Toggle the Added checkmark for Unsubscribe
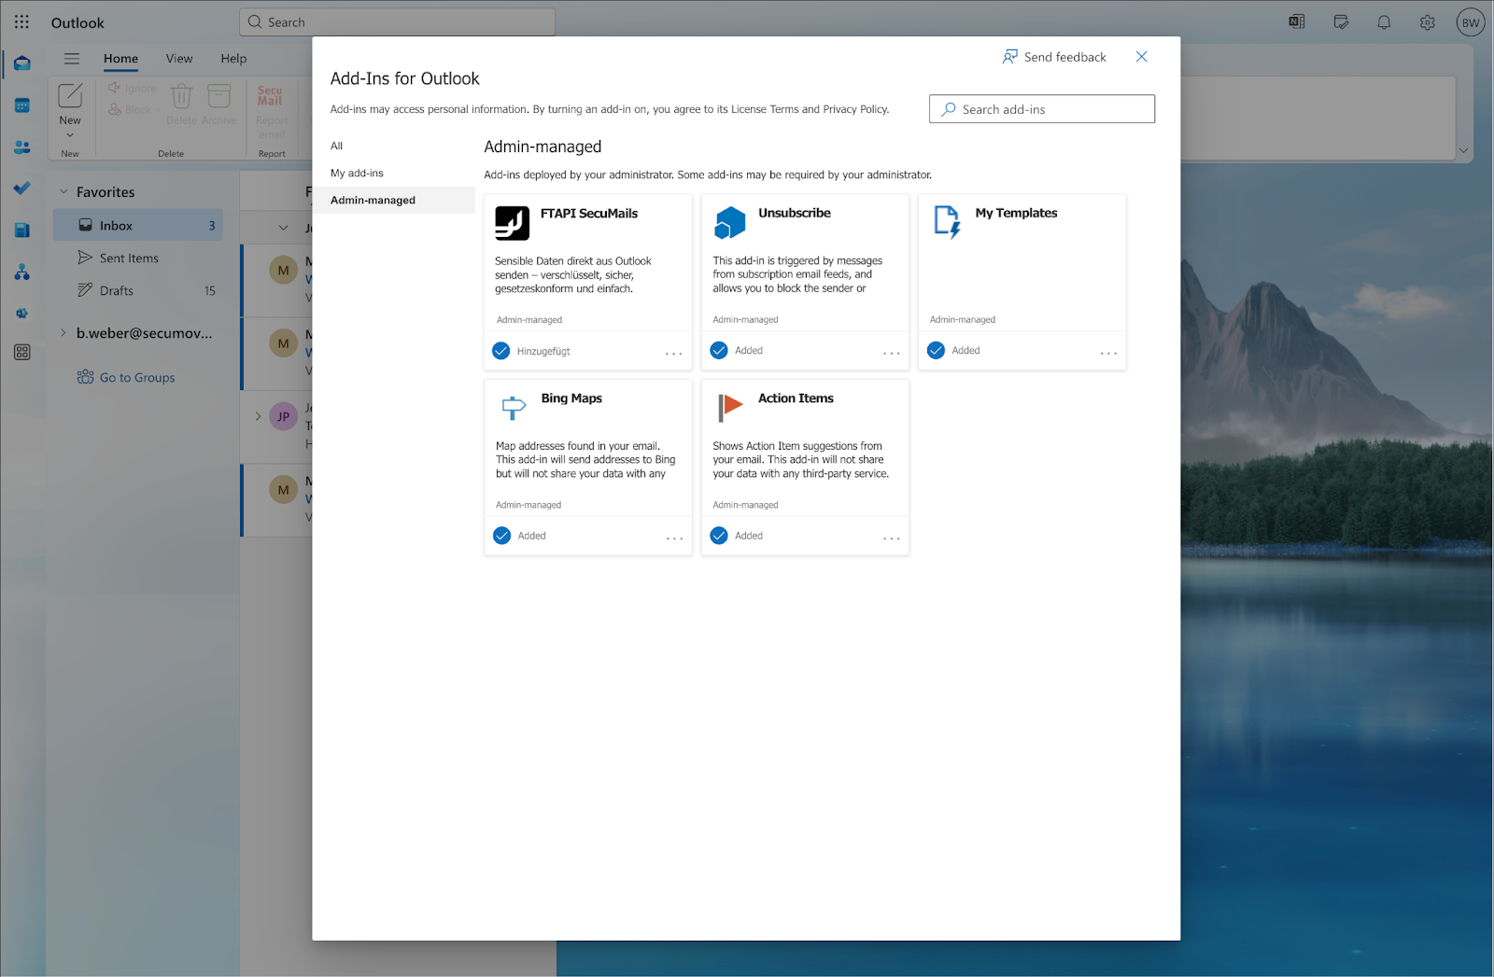The width and height of the screenshot is (1494, 977). [719, 350]
